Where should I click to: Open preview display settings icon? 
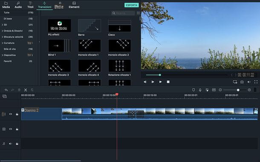coord(235,82)
